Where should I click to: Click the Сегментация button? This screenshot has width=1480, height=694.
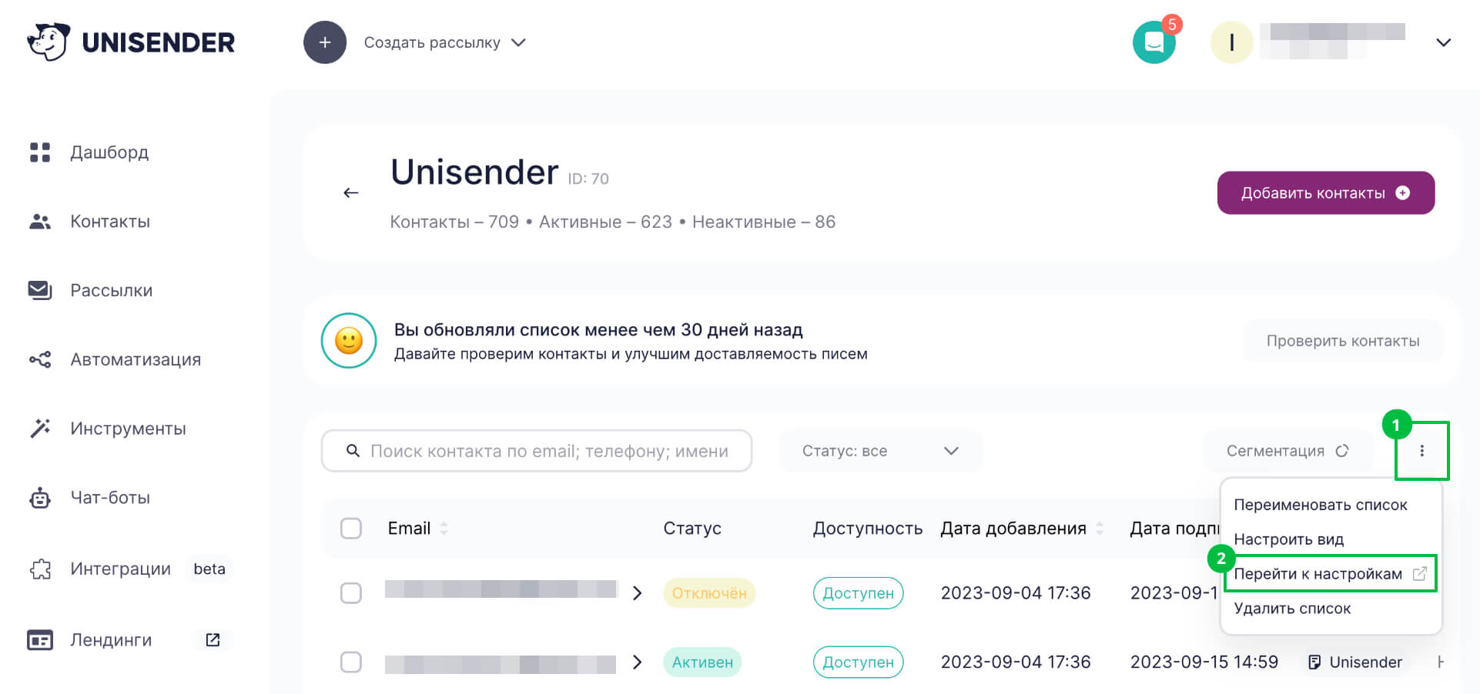point(1287,451)
